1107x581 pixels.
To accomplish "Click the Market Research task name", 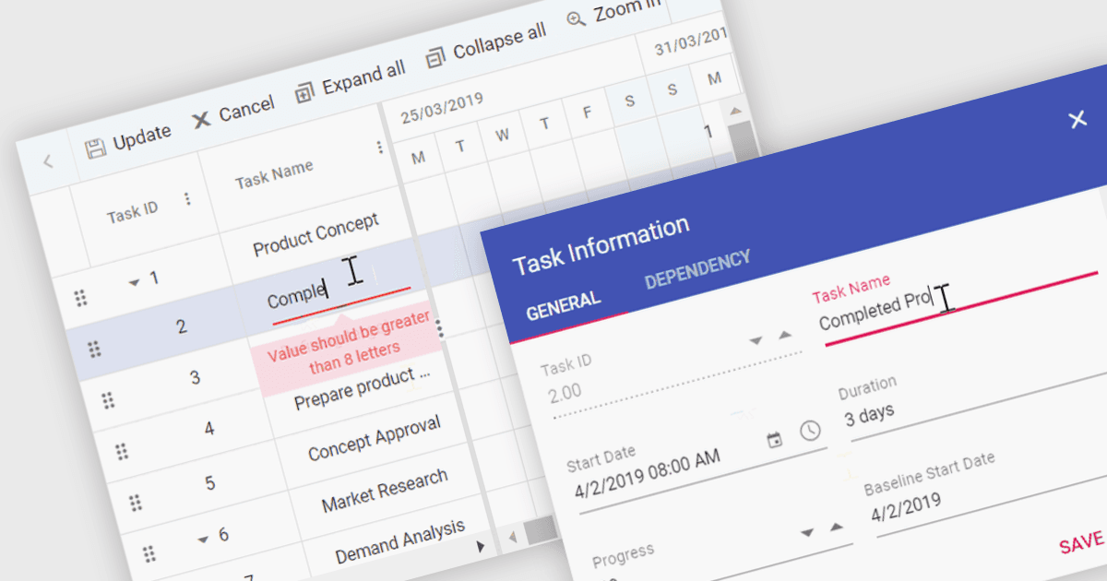I will point(385,491).
